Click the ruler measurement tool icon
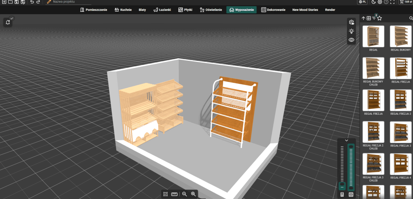 (174, 194)
